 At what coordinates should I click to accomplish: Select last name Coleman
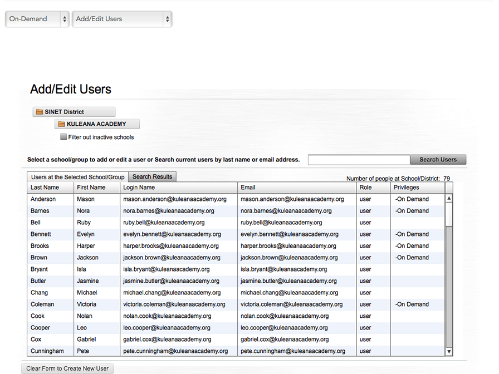tap(42, 304)
